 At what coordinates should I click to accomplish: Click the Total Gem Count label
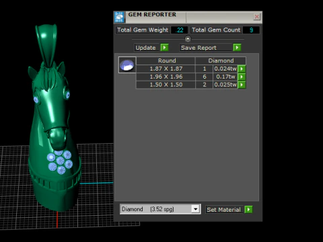tap(216, 30)
